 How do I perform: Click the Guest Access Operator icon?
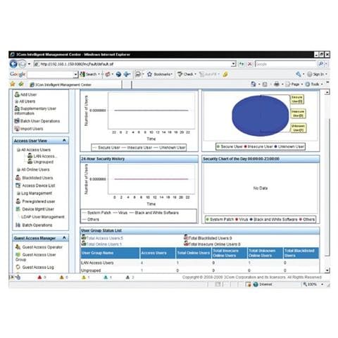click(18, 247)
